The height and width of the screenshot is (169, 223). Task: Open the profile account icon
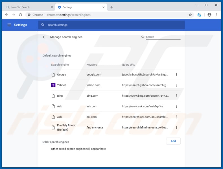(209, 15)
